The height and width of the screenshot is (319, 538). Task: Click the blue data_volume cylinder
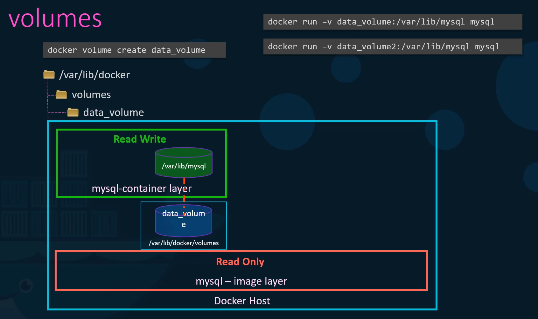184,221
